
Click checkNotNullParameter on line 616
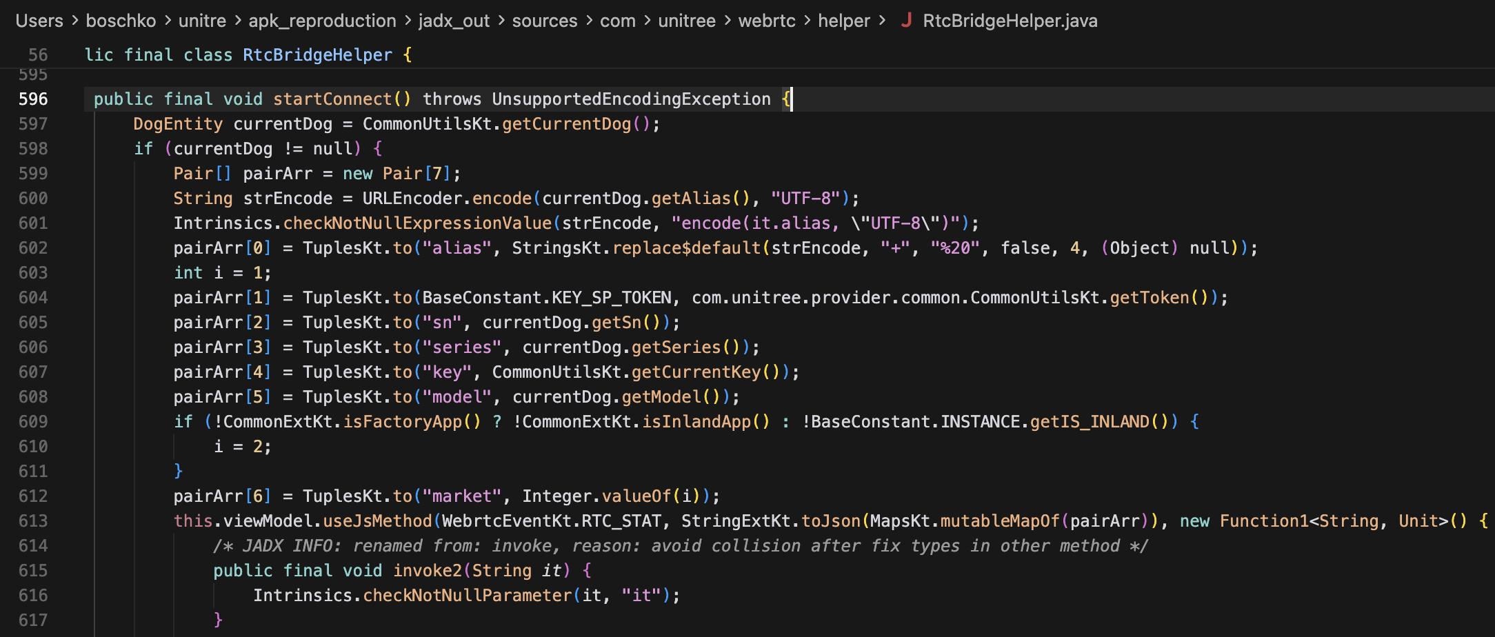467,596
